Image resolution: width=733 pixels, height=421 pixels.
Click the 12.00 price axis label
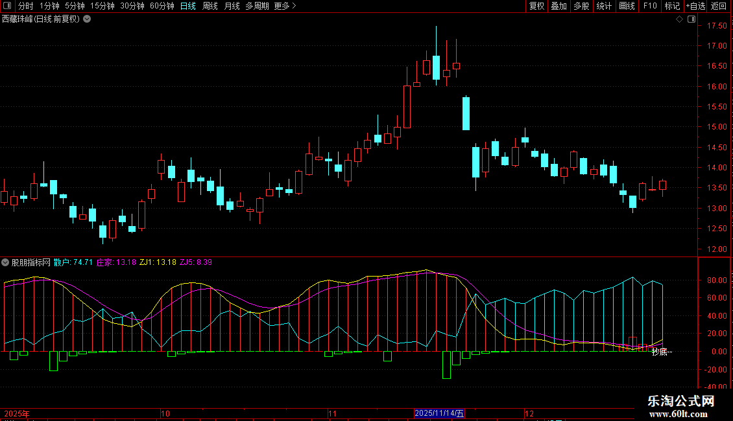717,249
